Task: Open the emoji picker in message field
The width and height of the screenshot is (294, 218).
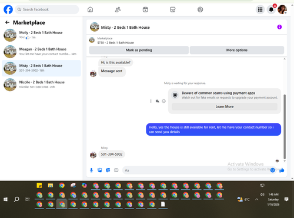Action: [272, 170]
